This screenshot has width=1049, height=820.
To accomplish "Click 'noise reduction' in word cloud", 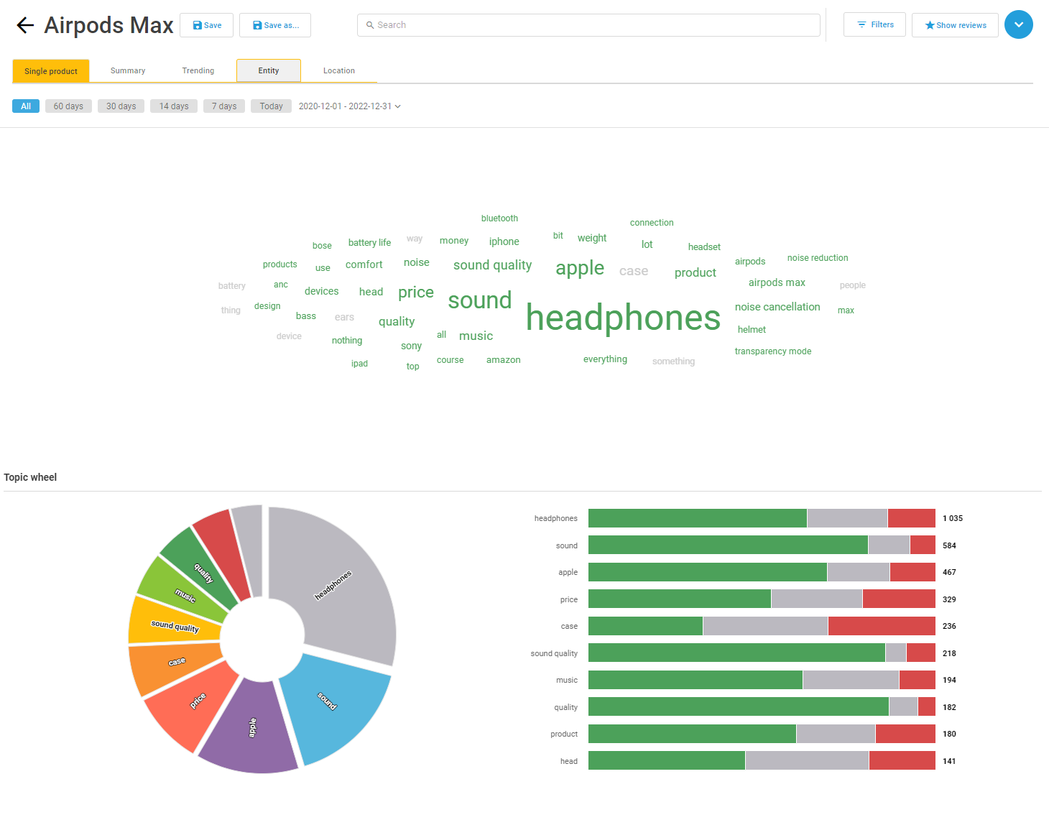I will [x=818, y=258].
